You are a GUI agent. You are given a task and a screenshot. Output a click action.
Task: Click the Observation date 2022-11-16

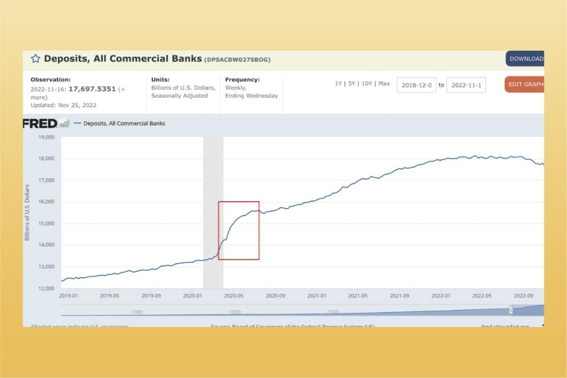pyautogui.click(x=49, y=89)
